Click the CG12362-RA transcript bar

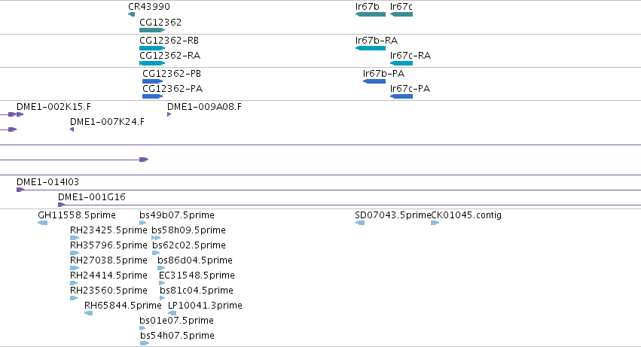tap(152, 63)
